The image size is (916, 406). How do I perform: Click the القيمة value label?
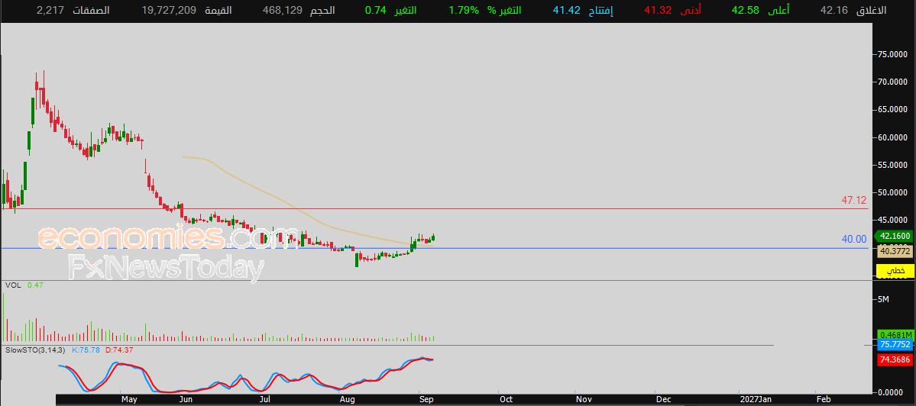coord(218,11)
